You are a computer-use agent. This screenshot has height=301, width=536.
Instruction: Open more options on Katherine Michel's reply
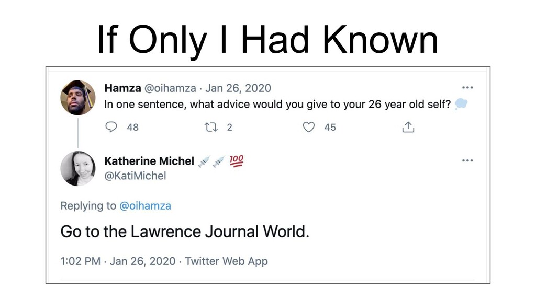[x=467, y=160]
